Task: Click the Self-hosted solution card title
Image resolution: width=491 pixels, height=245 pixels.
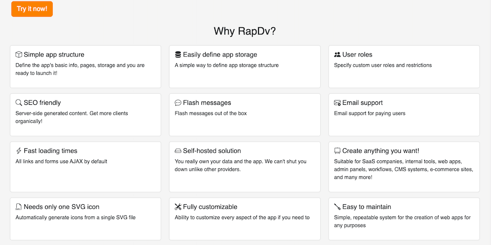Action: tap(212, 151)
